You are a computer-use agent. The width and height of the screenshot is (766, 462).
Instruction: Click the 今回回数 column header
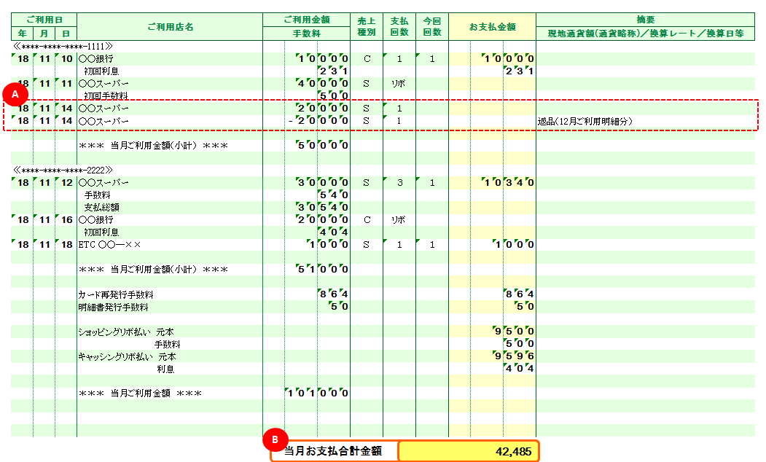tap(432, 26)
